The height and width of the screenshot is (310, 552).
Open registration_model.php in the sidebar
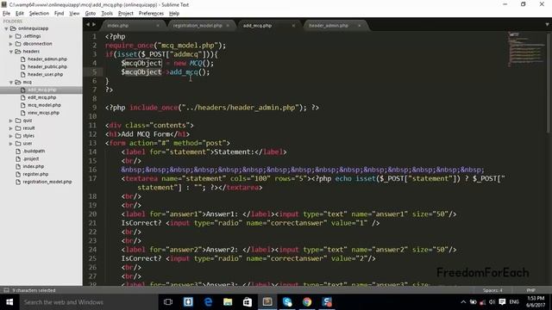47,182
